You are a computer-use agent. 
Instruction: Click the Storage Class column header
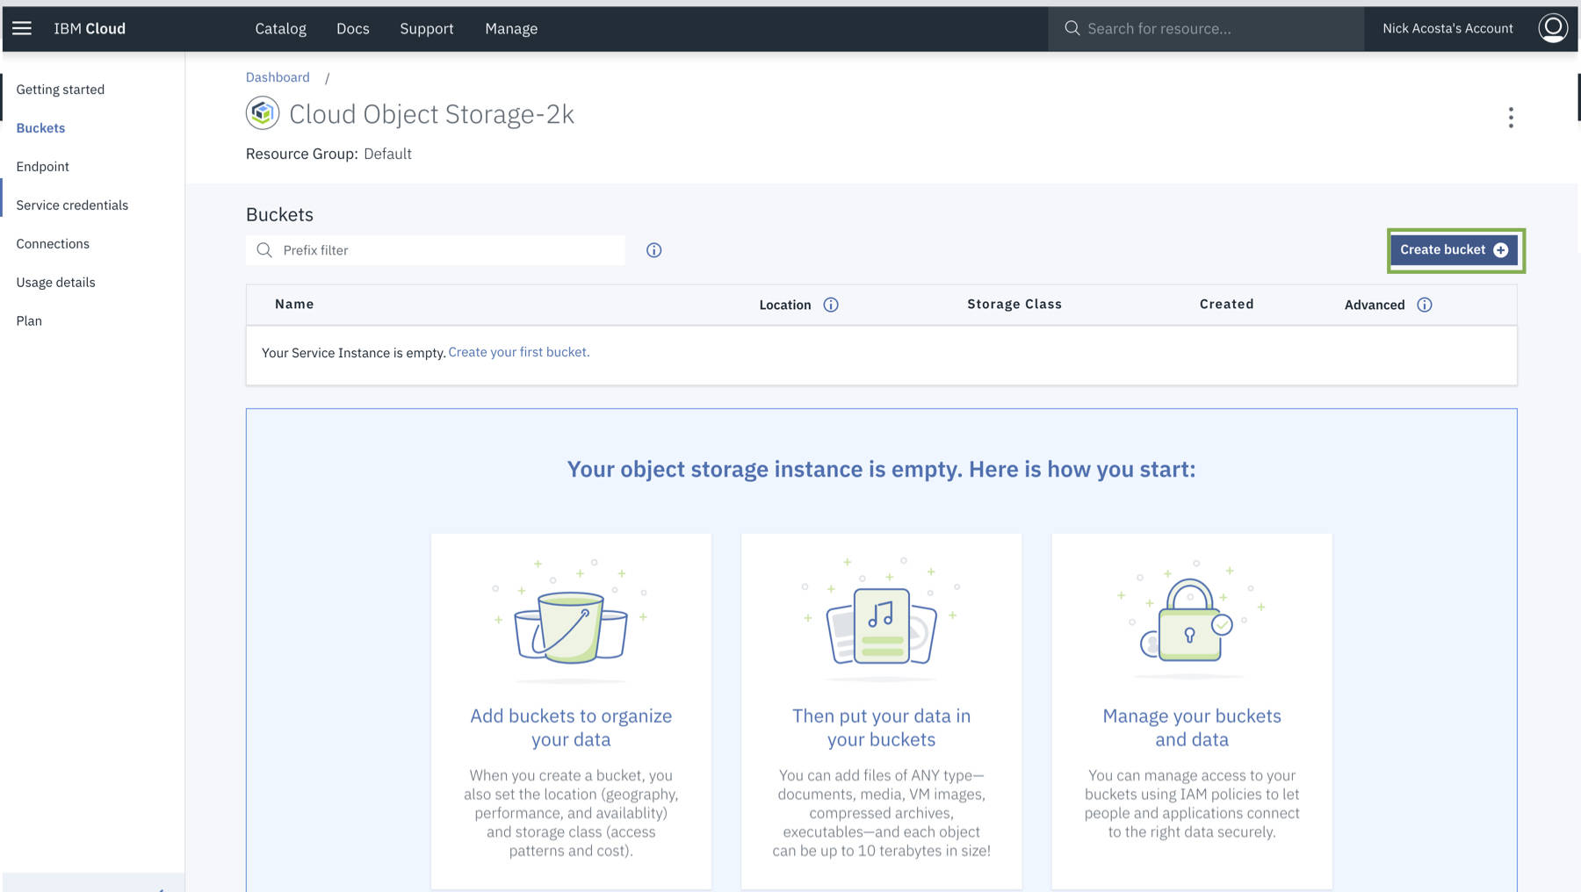[1014, 304]
